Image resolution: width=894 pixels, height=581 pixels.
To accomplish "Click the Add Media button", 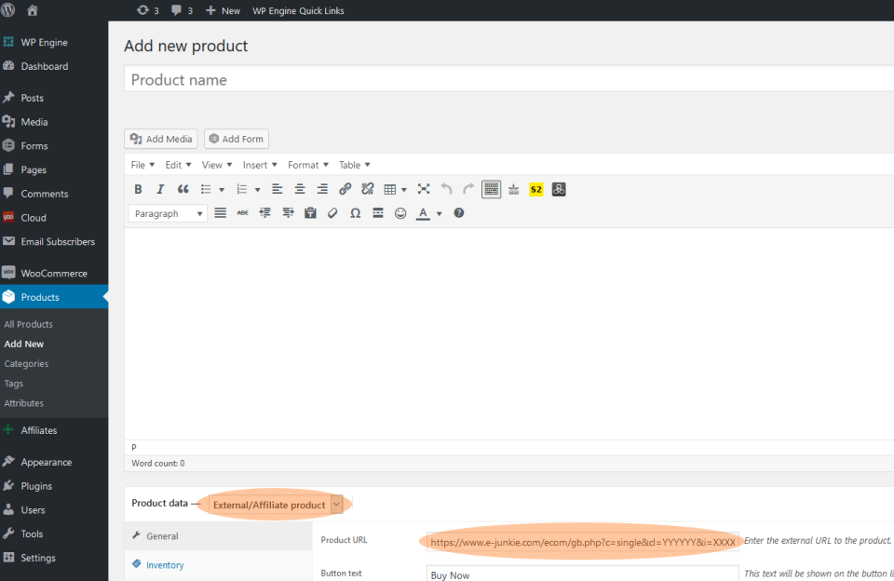I will pyautogui.click(x=160, y=138).
